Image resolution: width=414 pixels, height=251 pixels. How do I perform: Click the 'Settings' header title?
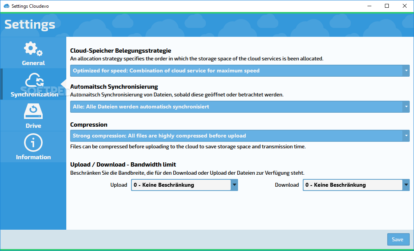[x=30, y=24]
